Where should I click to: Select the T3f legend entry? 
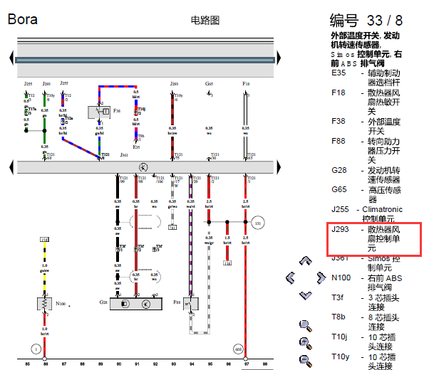pyautogui.click(x=366, y=302)
